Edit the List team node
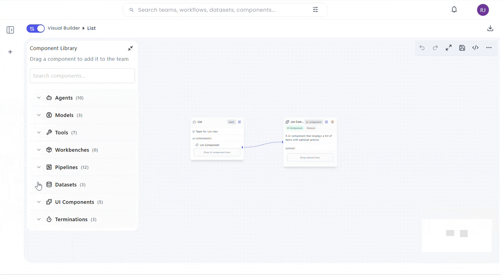The image size is (501, 275). coord(239,122)
